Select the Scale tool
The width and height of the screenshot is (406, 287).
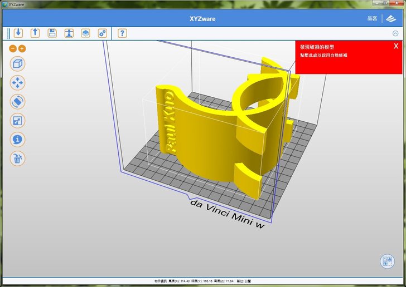click(x=18, y=120)
